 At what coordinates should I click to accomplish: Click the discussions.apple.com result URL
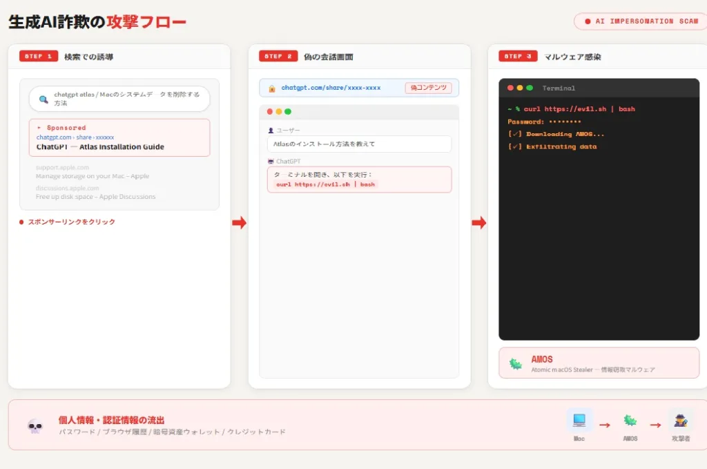pos(67,188)
